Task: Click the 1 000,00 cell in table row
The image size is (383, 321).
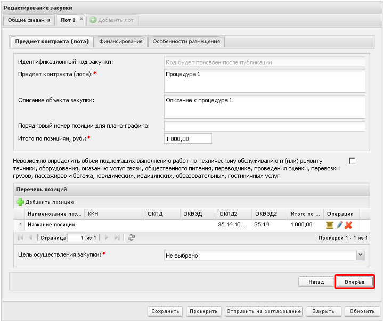Action: [x=306, y=225]
